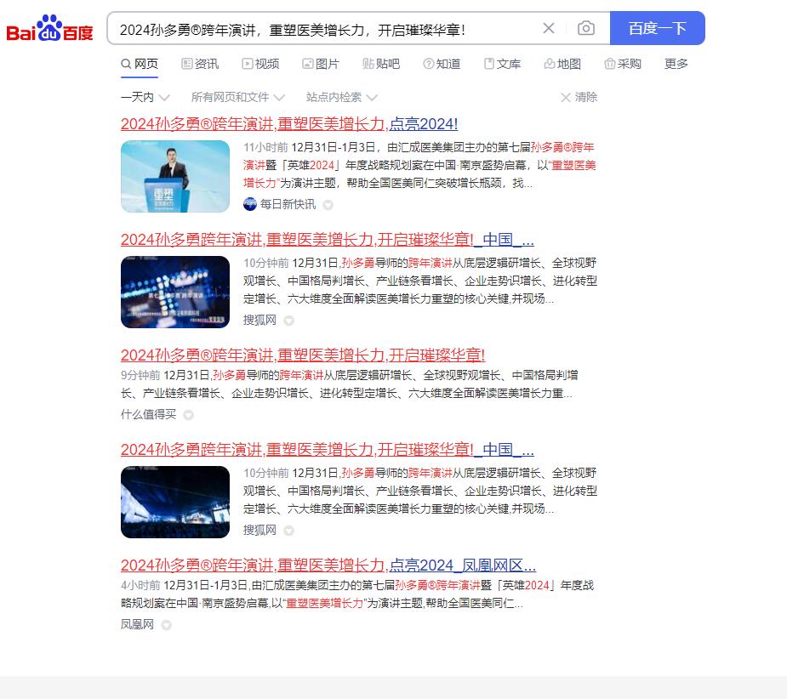The height and width of the screenshot is (699, 787).
Task: Click the '11小时前' timestamp text
Action: coord(265,147)
